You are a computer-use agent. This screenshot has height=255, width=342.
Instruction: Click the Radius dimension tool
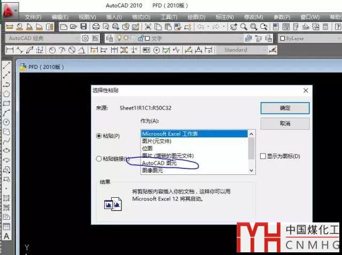click(x=52, y=50)
